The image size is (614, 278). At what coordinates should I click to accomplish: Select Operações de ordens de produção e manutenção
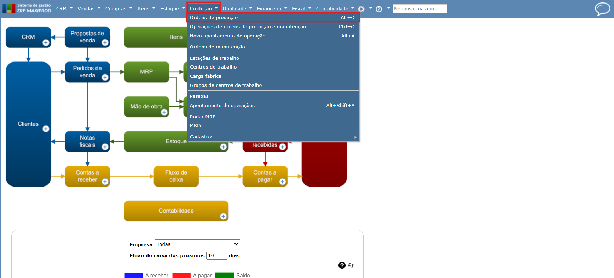(273, 27)
